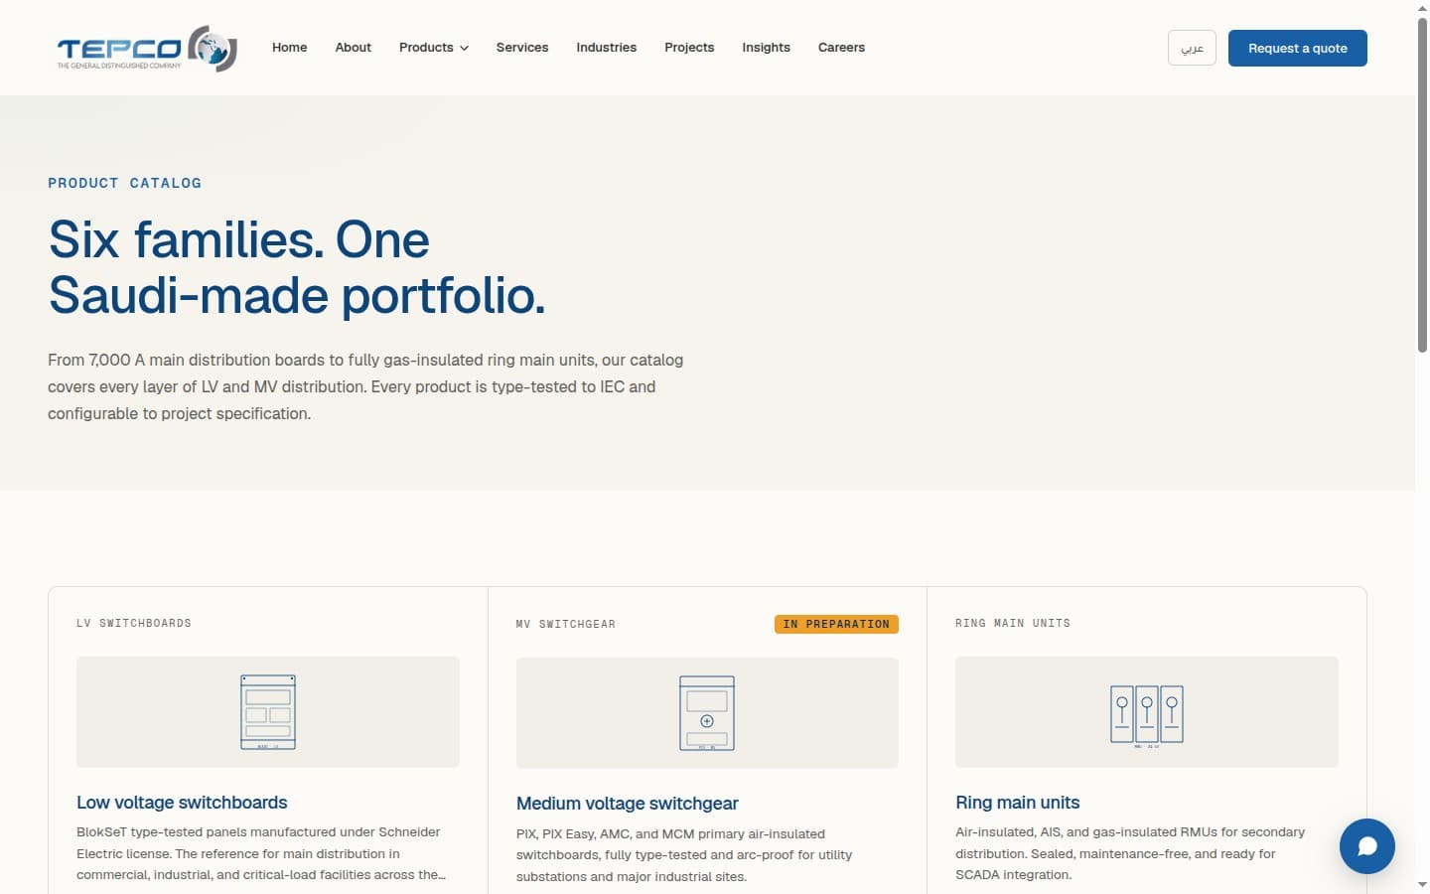The image size is (1430, 894).
Task: Open the chat bubble widget
Action: (1366, 845)
